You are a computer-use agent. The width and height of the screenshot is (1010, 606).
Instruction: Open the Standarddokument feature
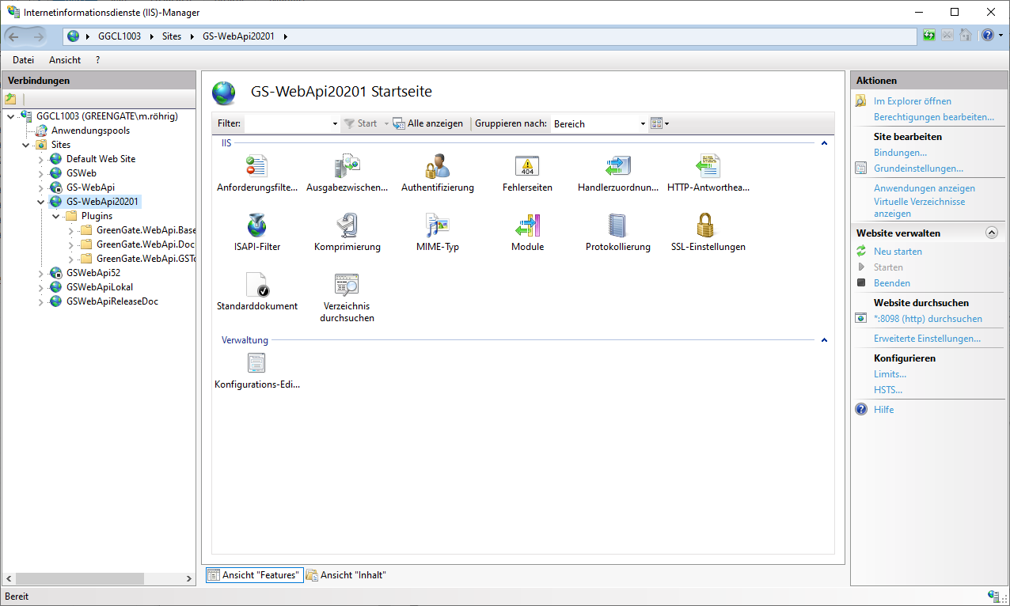point(257,293)
